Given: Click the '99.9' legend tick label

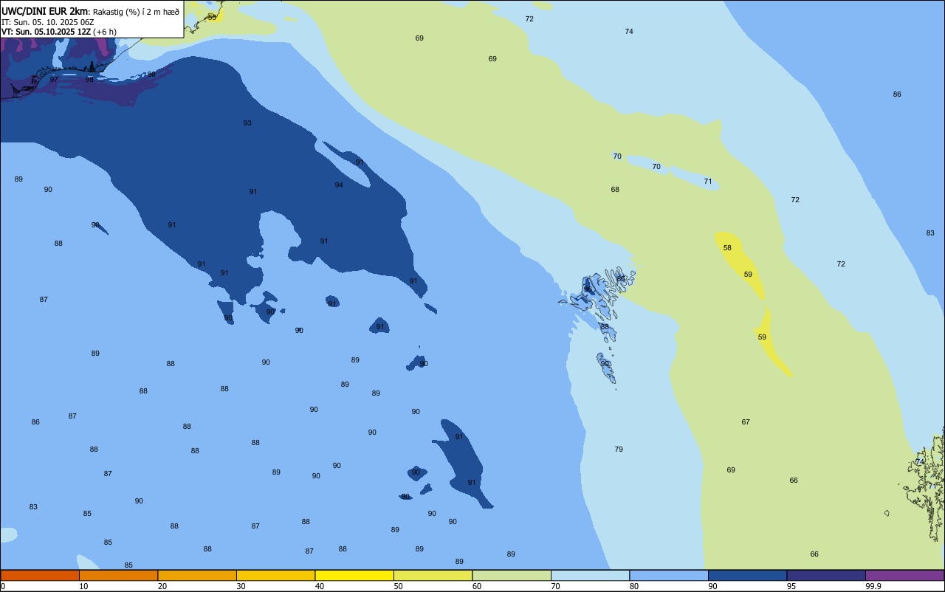Looking at the screenshot, I should [x=873, y=586].
